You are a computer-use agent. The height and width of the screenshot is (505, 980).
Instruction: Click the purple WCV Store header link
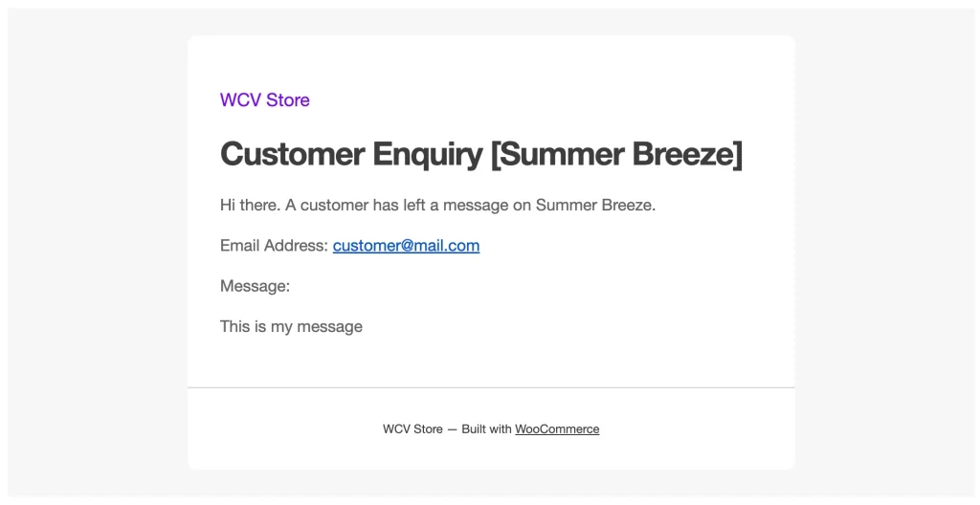pos(264,99)
